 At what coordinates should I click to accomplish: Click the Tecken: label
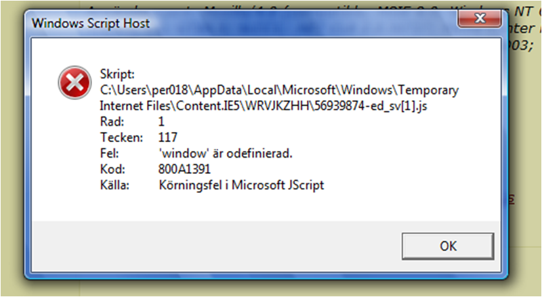point(121,137)
